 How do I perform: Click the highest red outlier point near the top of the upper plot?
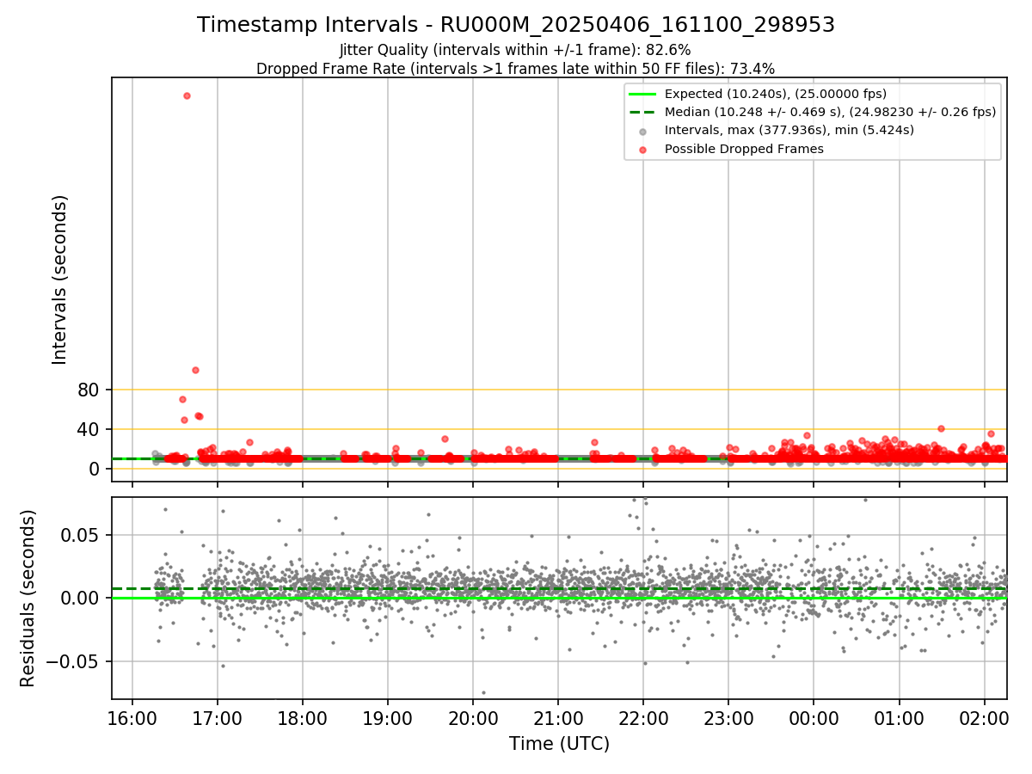point(187,95)
